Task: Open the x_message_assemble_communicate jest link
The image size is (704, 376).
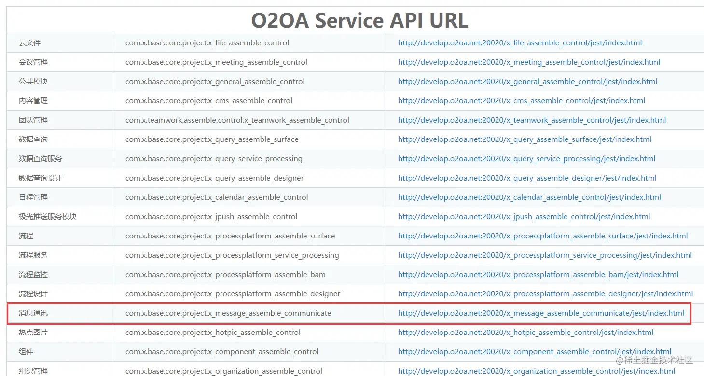Action: pyautogui.click(x=541, y=313)
